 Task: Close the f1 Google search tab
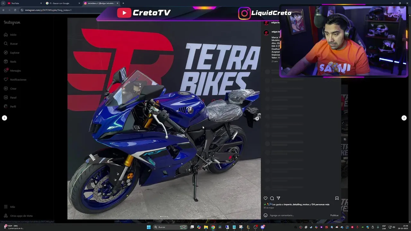[79, 3]
